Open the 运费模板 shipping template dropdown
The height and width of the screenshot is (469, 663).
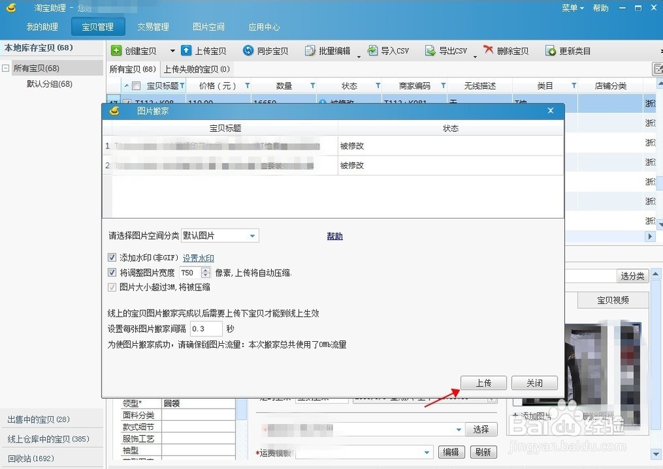427,452
